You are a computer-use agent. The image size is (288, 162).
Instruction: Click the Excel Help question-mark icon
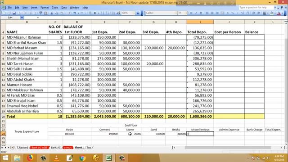[138, 13]
